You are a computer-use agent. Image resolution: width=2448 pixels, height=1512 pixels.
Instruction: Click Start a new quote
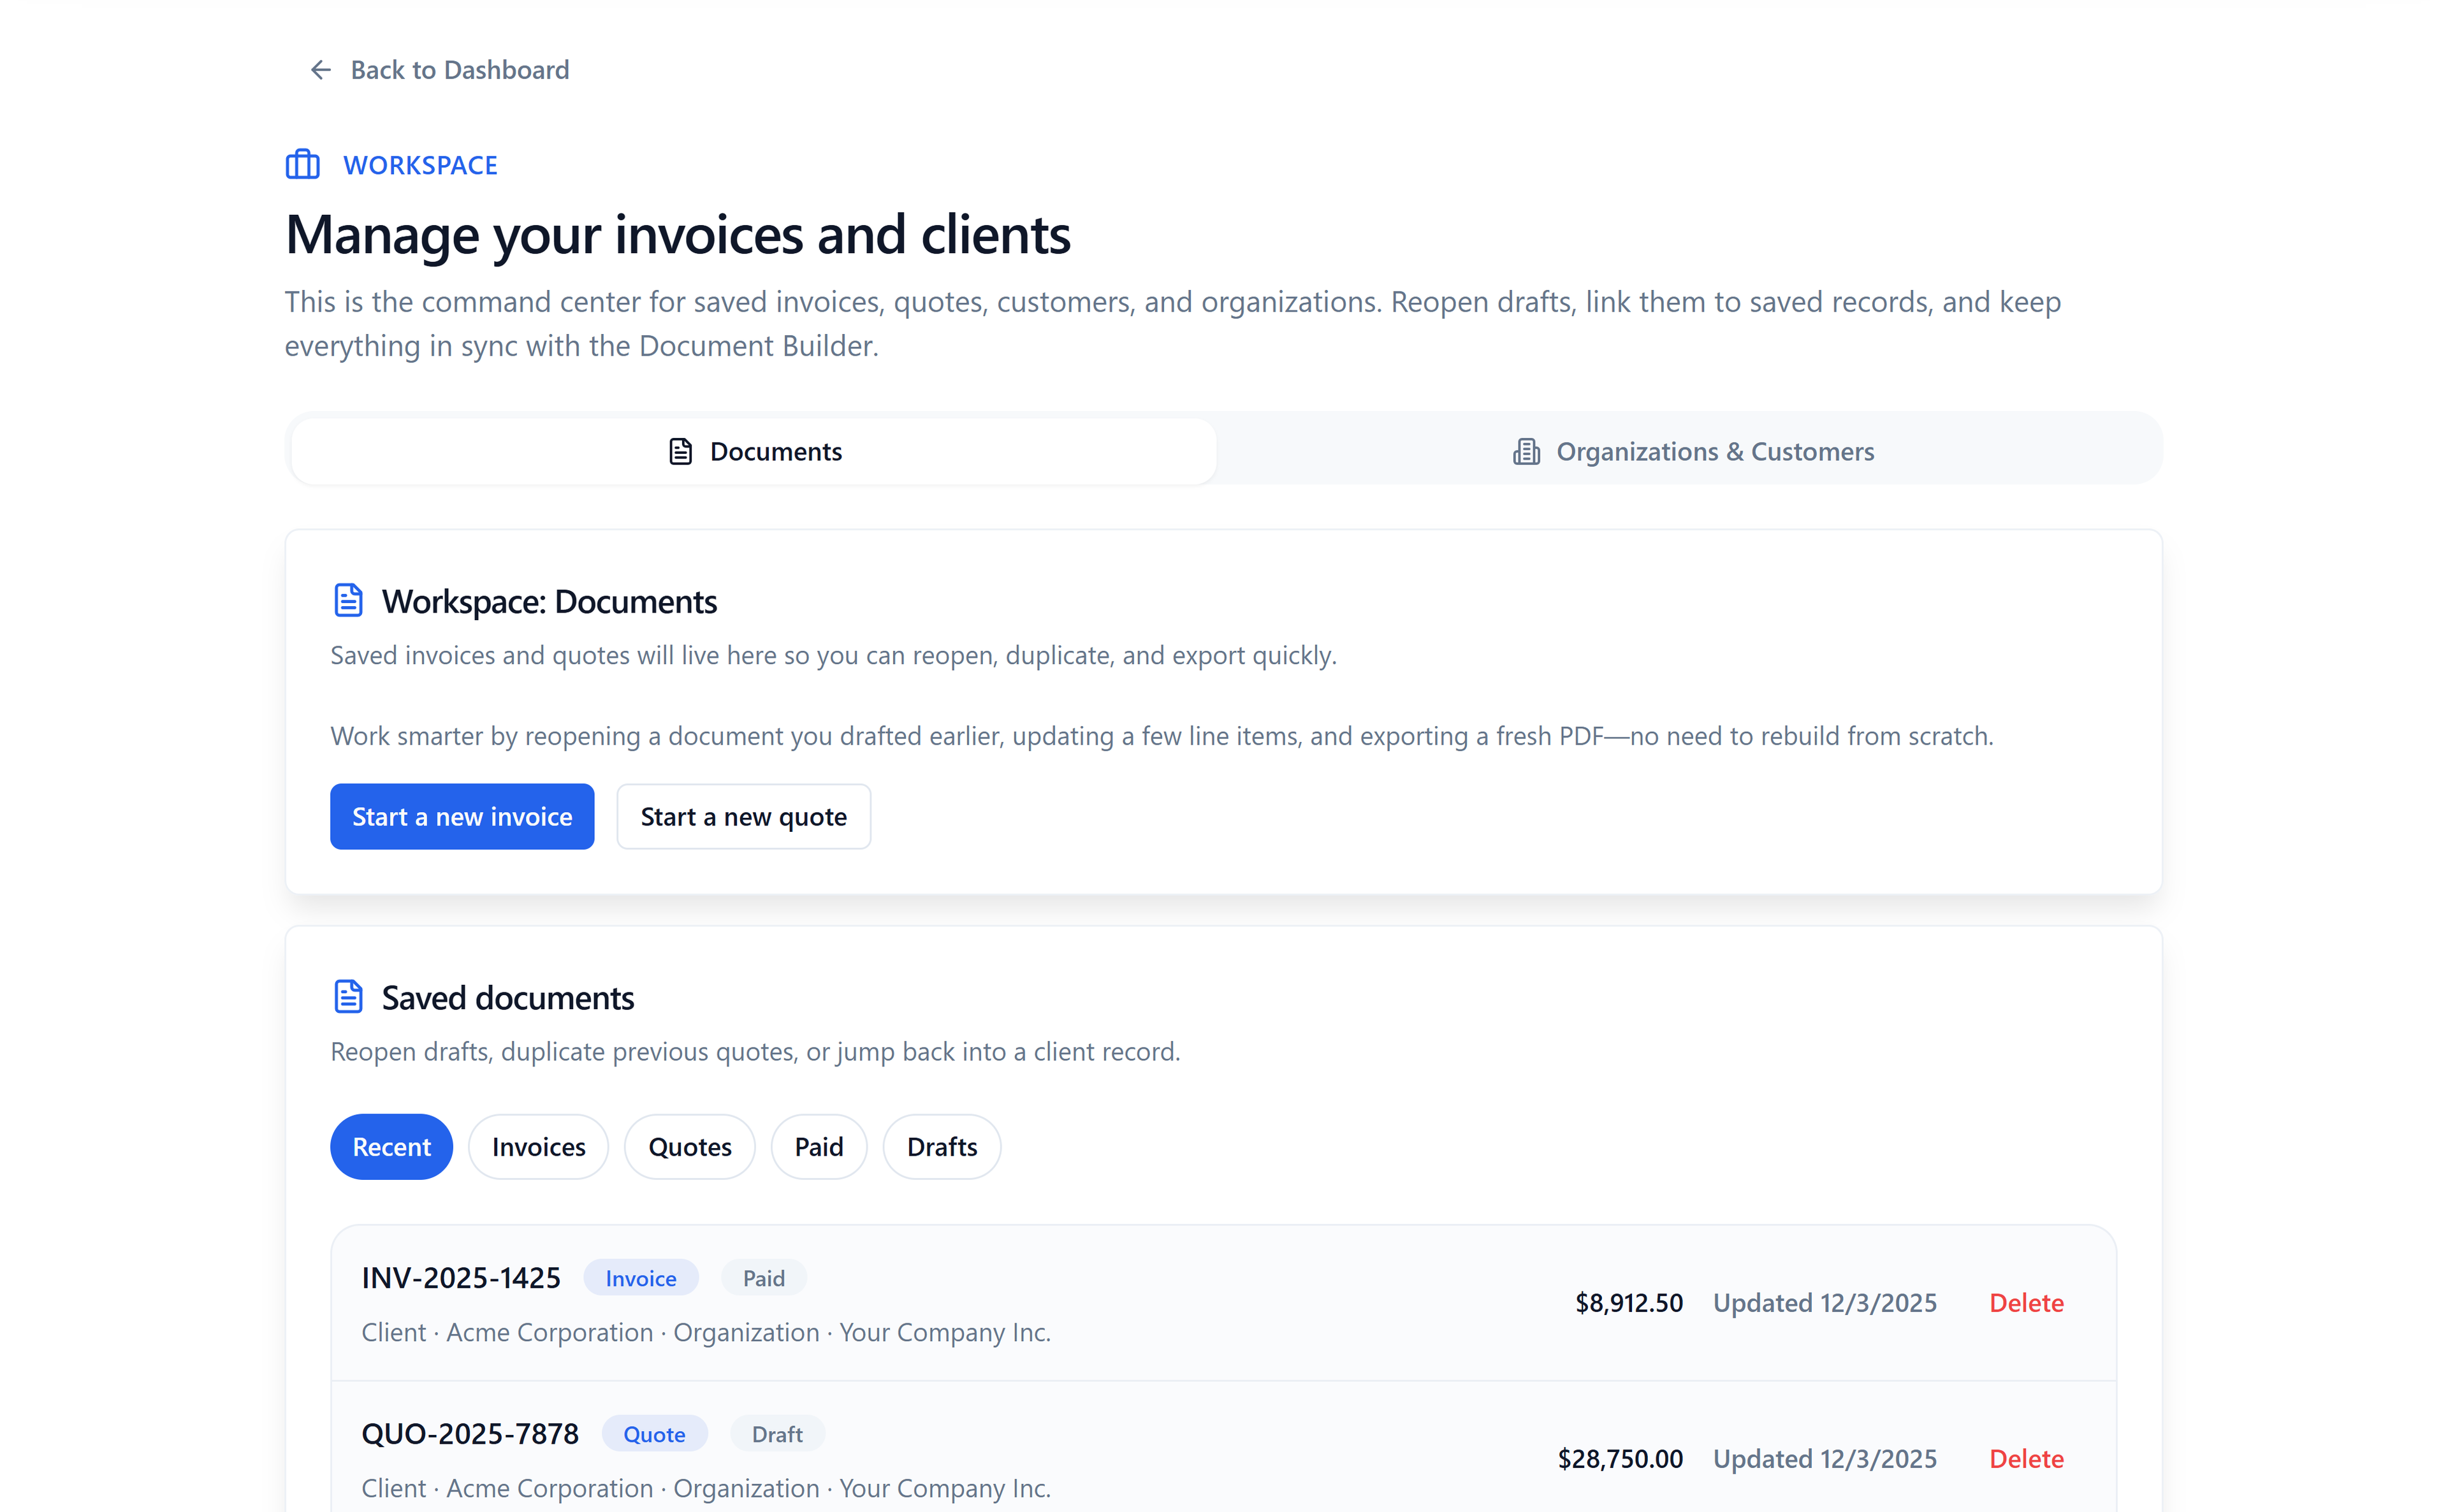coord(743,816)
